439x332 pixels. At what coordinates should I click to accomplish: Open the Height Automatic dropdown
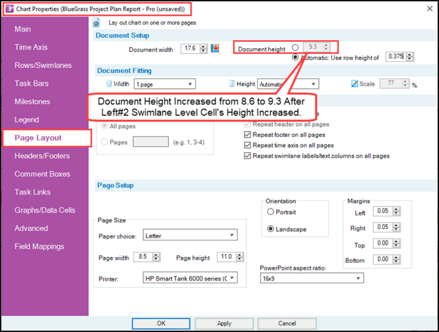tap(288, 84)
